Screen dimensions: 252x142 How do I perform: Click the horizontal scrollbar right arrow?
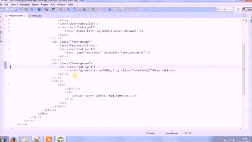pos(240,128)
